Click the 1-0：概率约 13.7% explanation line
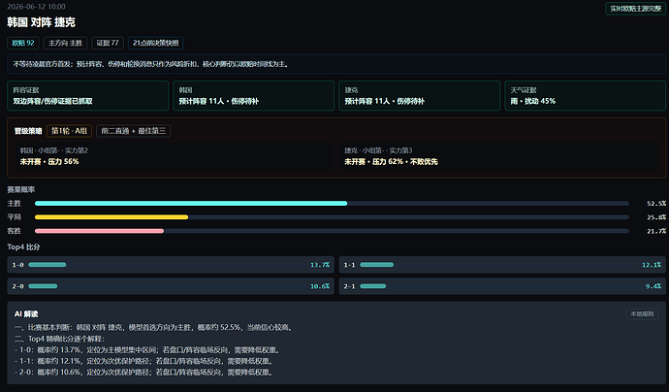 point(148,349)
